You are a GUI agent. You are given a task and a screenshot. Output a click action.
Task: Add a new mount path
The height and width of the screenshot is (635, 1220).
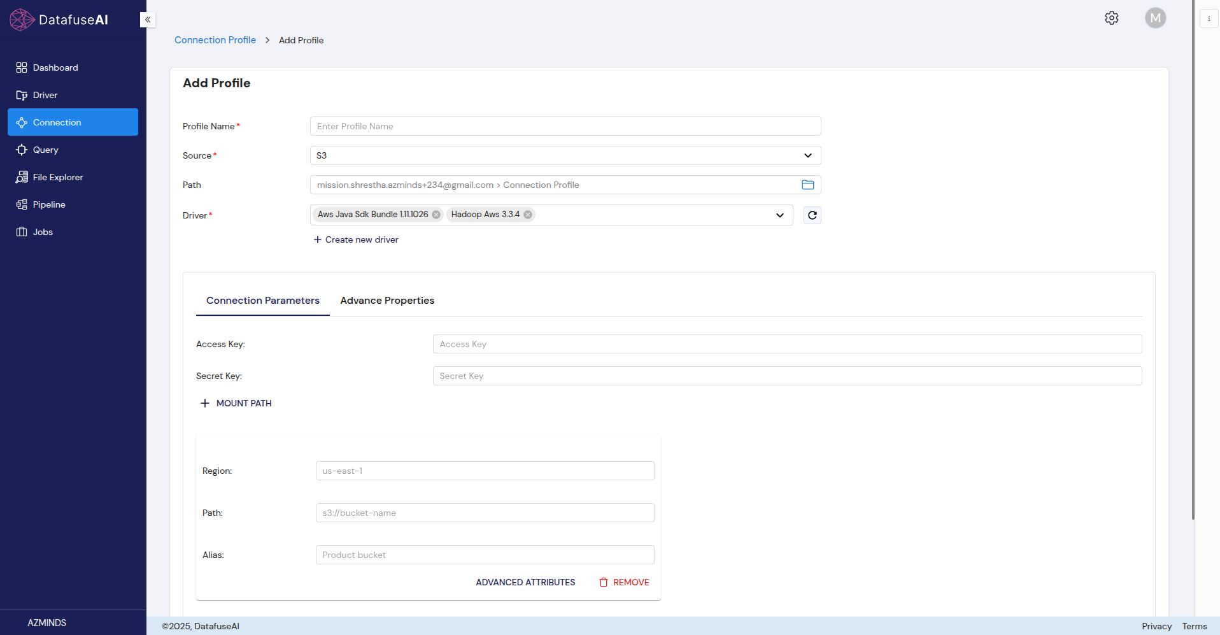pyautogui.click(x=236, y=403)
